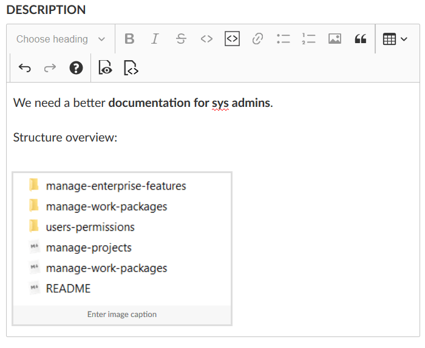
Task: Apply inline code formatting
Action: pos(206,39)
